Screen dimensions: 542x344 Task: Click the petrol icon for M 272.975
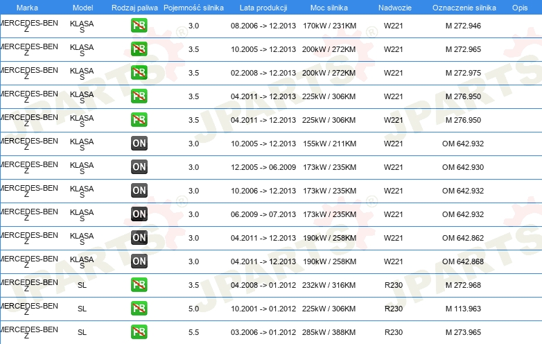[x=139, y=73]
